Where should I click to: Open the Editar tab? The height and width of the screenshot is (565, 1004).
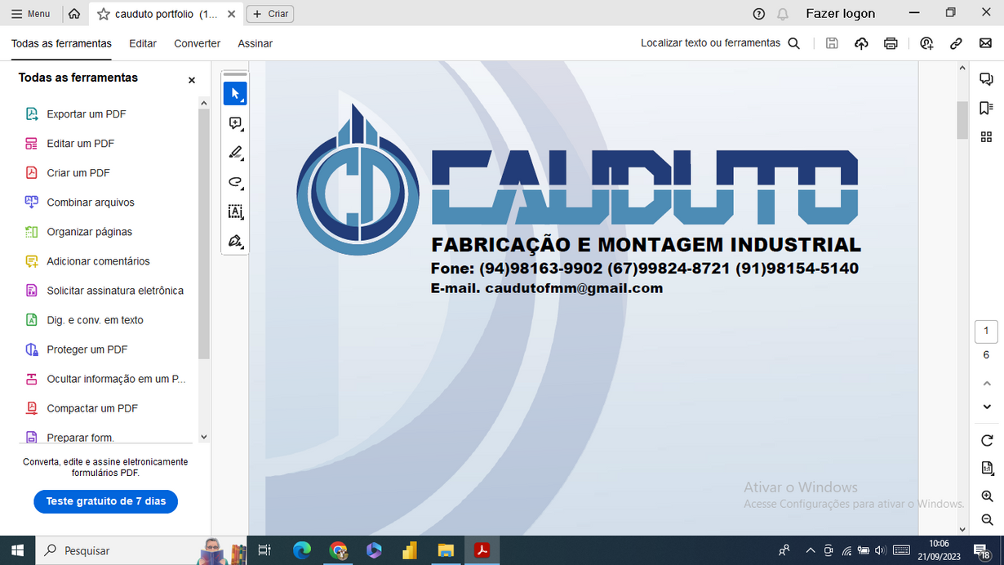pyautogui.click(x=143, y=43)
